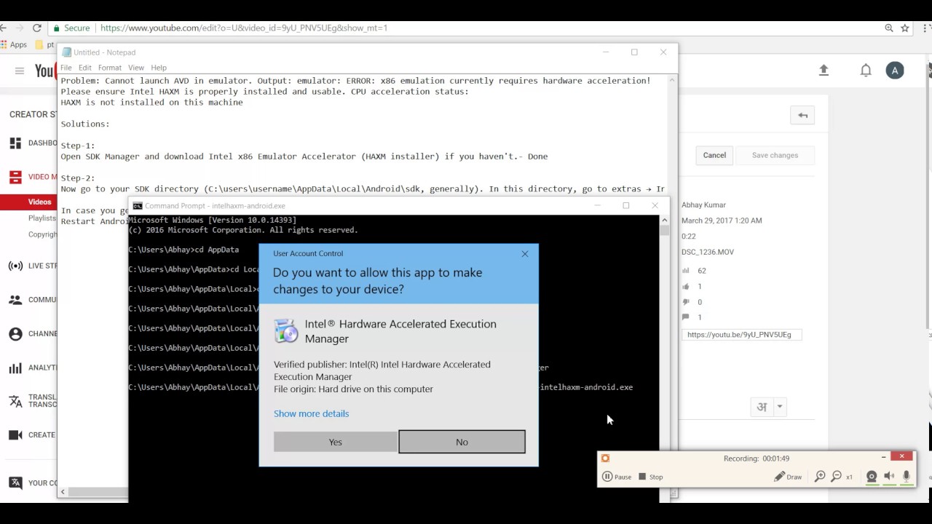Close the User Account Control dialog
This screenshot has height=524, width=932.
tap(525, 254)
